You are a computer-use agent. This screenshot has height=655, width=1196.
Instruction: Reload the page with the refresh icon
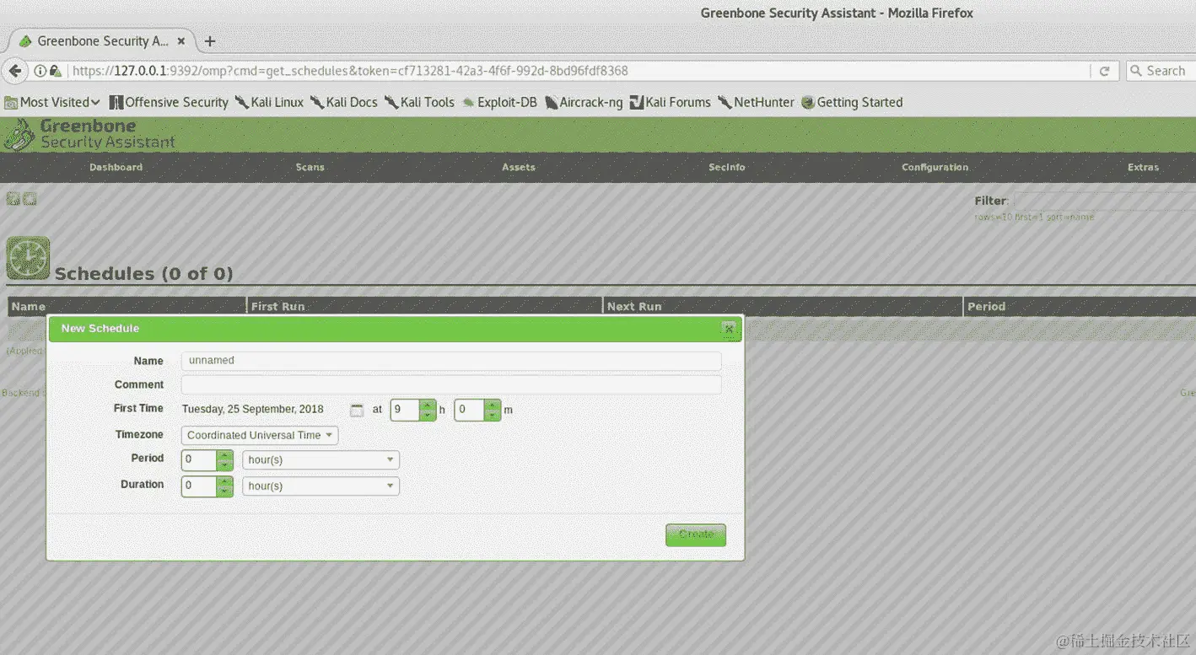pyautogui.click(x=1104, y=72)
